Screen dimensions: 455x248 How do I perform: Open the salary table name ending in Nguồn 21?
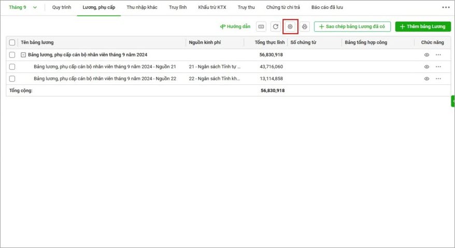(105, 67)
